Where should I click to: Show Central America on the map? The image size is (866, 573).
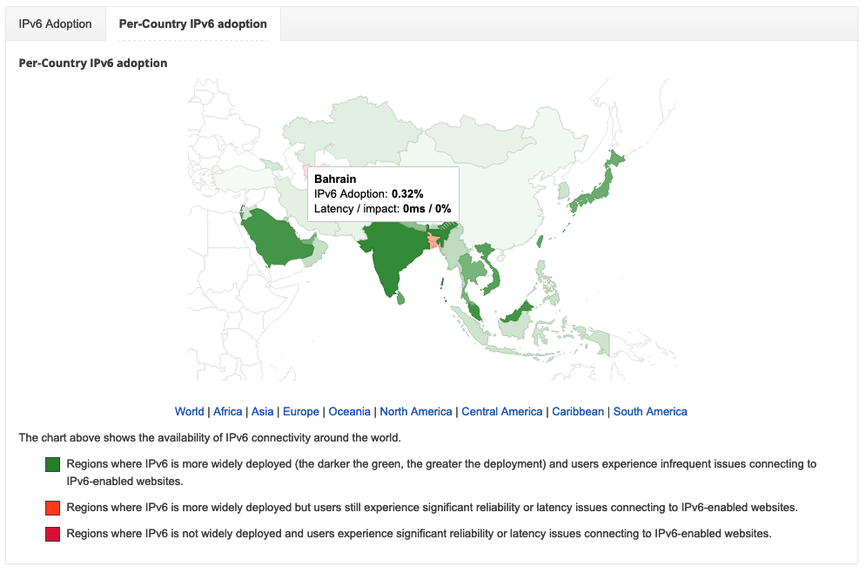[502, 411]
